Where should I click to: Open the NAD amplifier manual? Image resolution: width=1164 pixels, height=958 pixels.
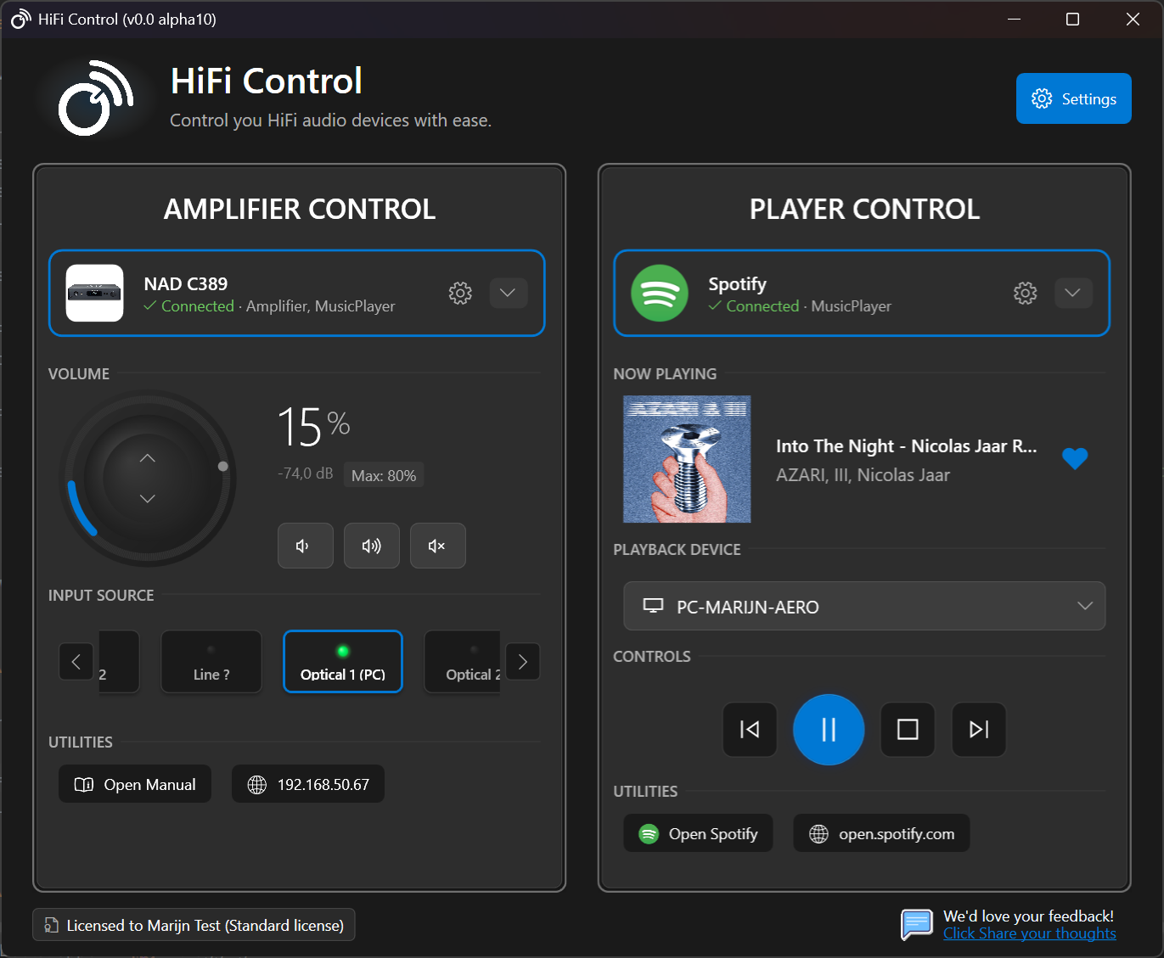coord(134,783)
